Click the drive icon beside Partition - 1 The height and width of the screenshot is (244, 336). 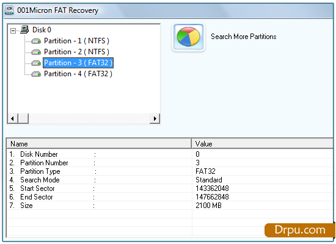tap(36, 41)
